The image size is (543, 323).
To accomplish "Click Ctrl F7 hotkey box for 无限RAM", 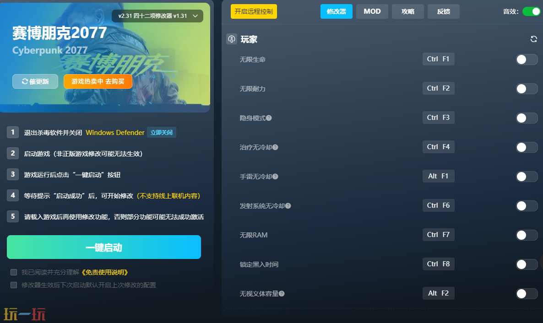I will coord(439,234).
